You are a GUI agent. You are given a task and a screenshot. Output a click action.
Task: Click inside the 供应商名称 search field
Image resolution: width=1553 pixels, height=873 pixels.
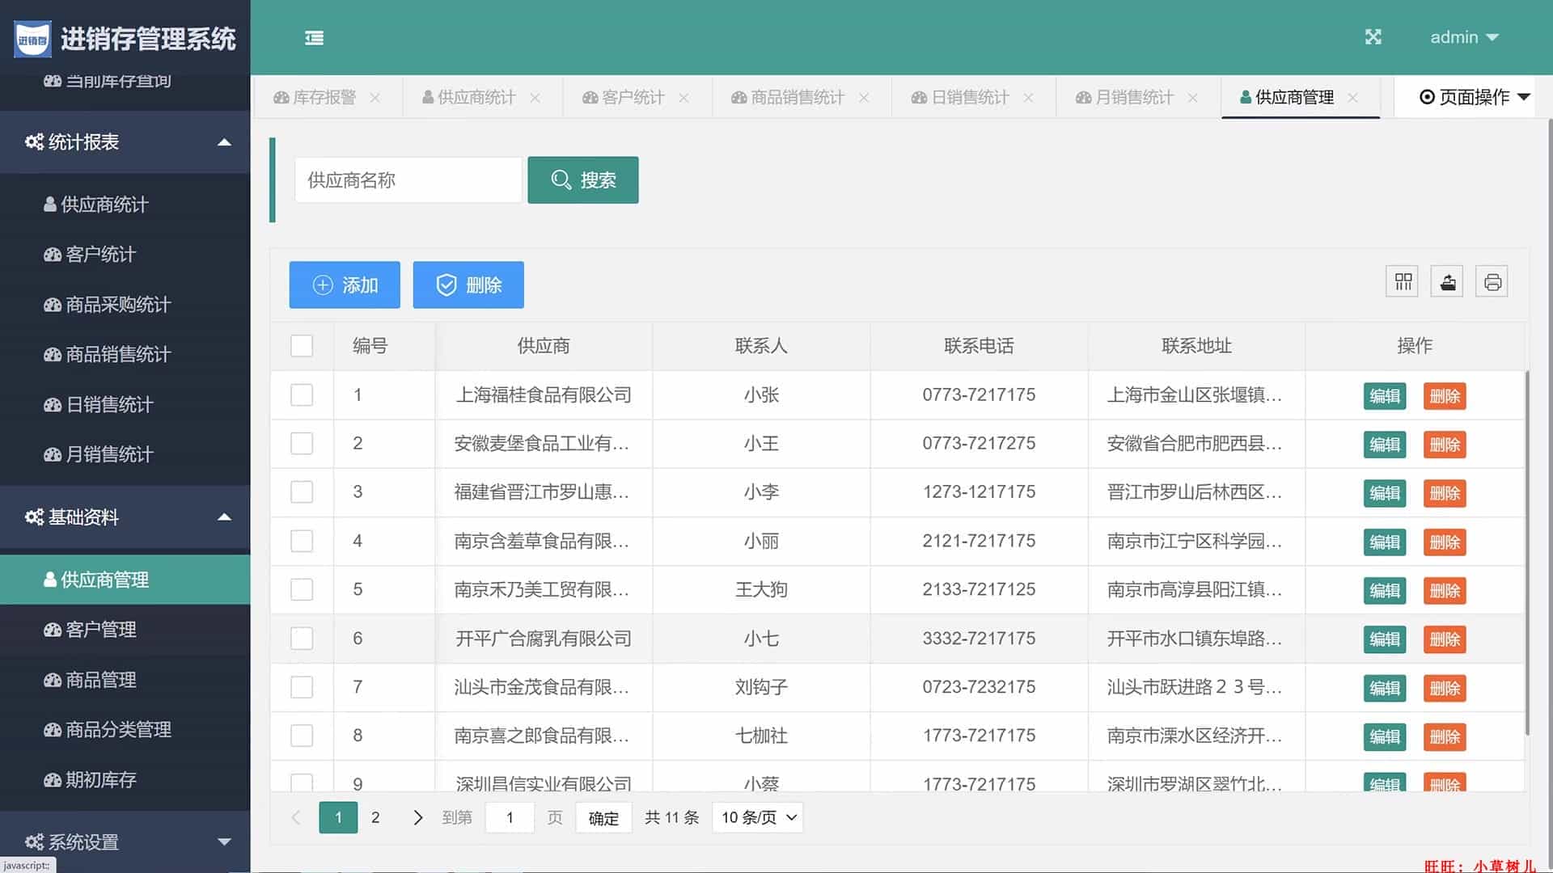coord(408,180)
